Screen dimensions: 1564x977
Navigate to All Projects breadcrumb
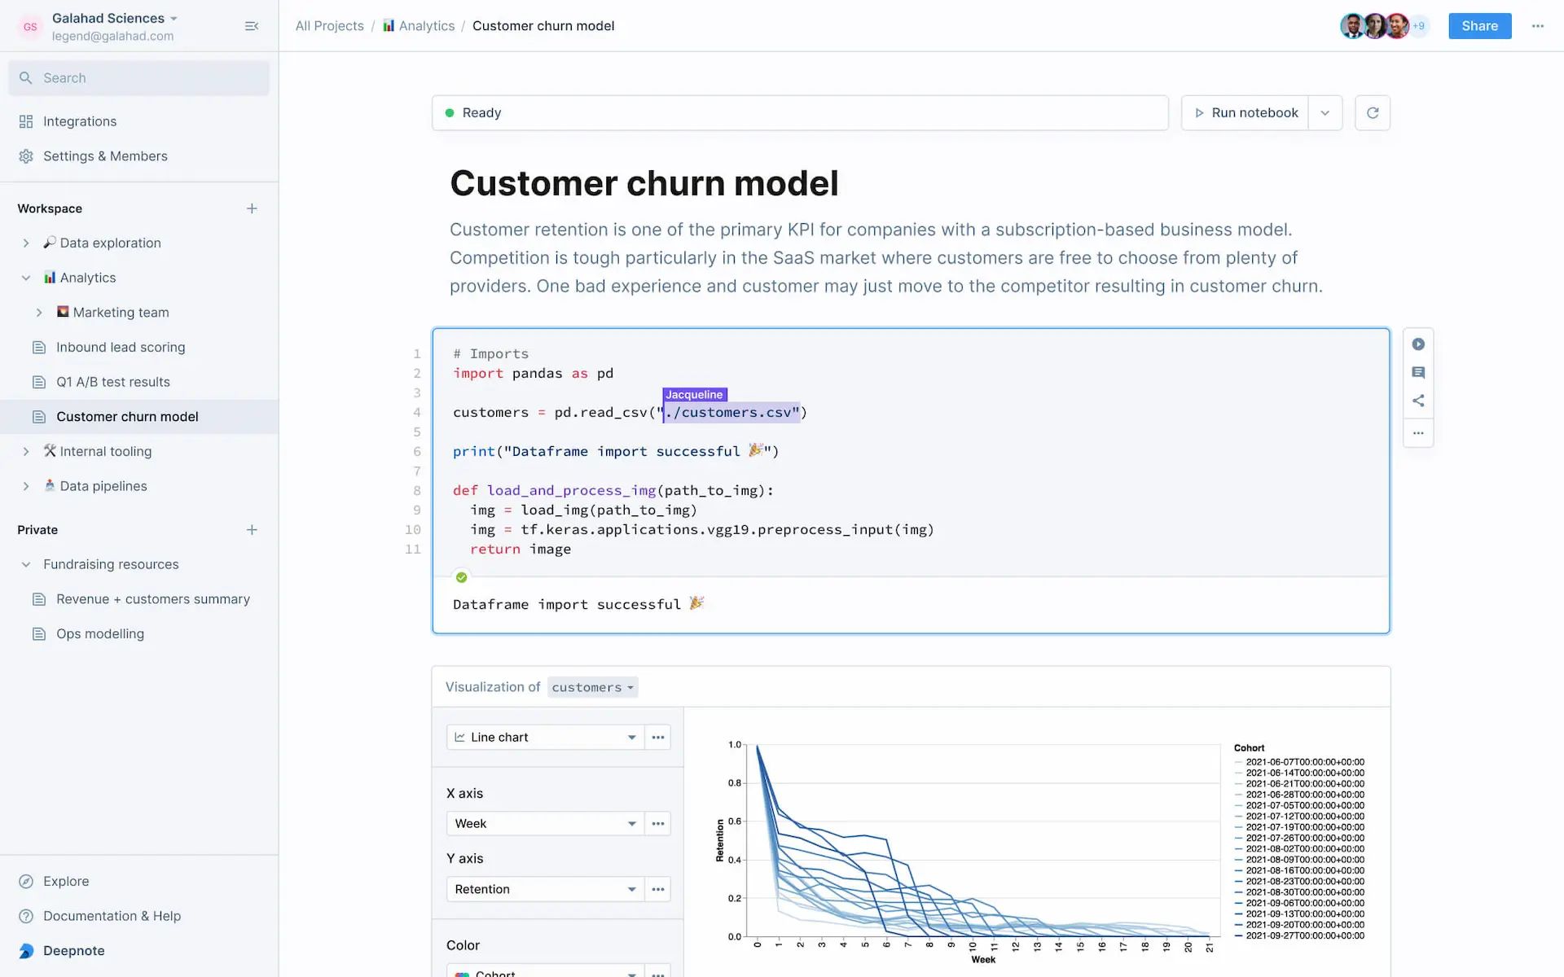coord(329,25)
